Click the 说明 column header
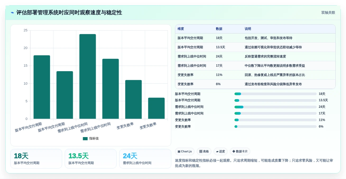The image size is (346, 179). tap(248, 29)
